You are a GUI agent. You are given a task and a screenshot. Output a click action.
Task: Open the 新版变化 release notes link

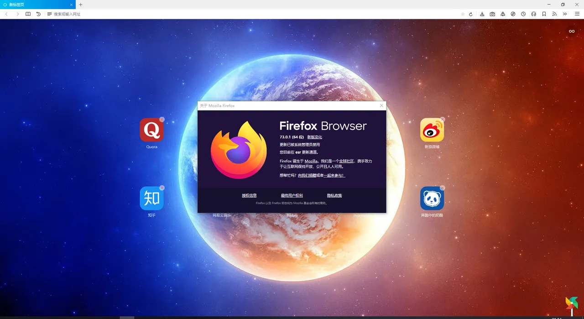tap(315, 137)
